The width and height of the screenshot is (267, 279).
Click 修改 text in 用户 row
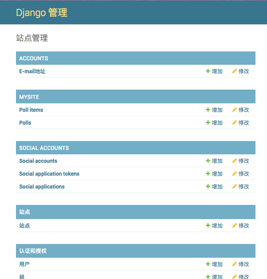tap(243, 264)
